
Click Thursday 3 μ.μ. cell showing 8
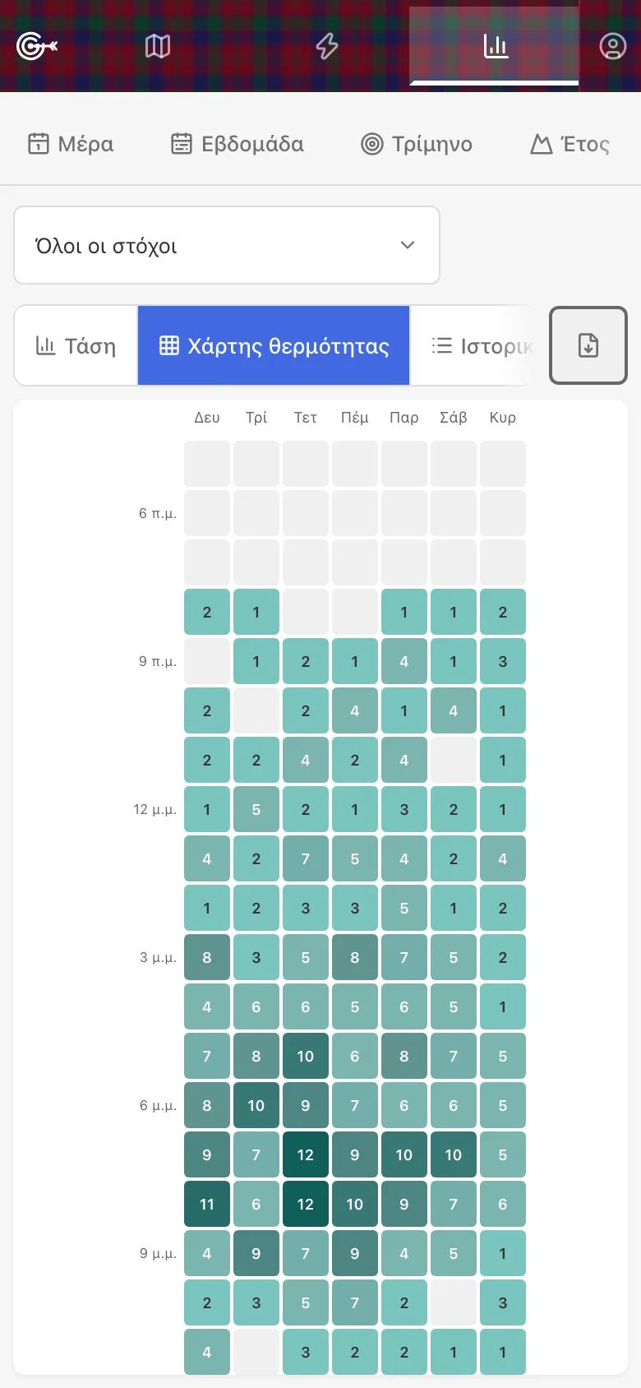[355, 957]
